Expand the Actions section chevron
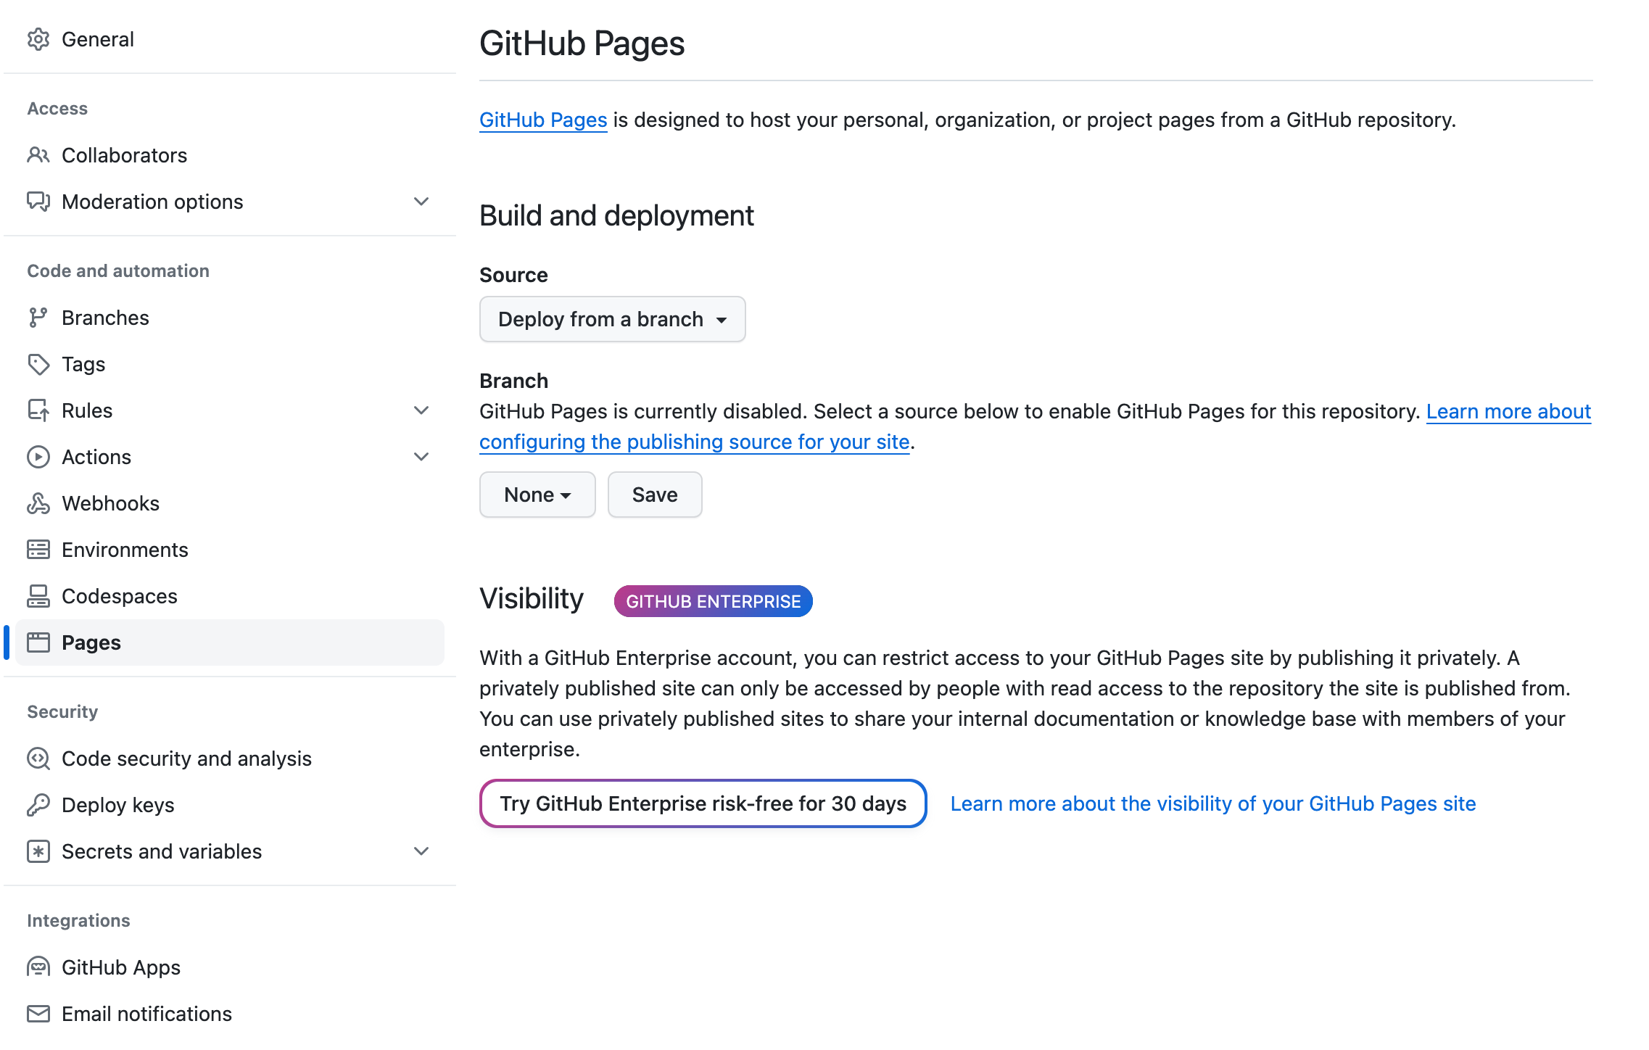Image resolution: width=1649 pixels, height=1050 pixels. pyautogui.click(x=421, y=457)
